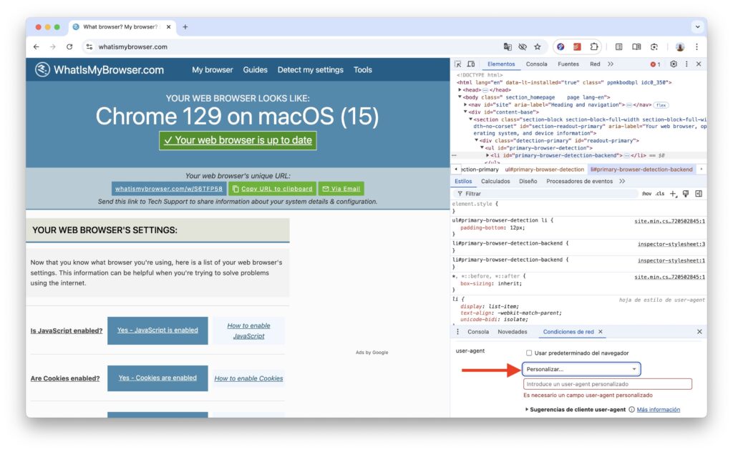Show more DevTools panels with the >> chevron

tap(611, 64)
